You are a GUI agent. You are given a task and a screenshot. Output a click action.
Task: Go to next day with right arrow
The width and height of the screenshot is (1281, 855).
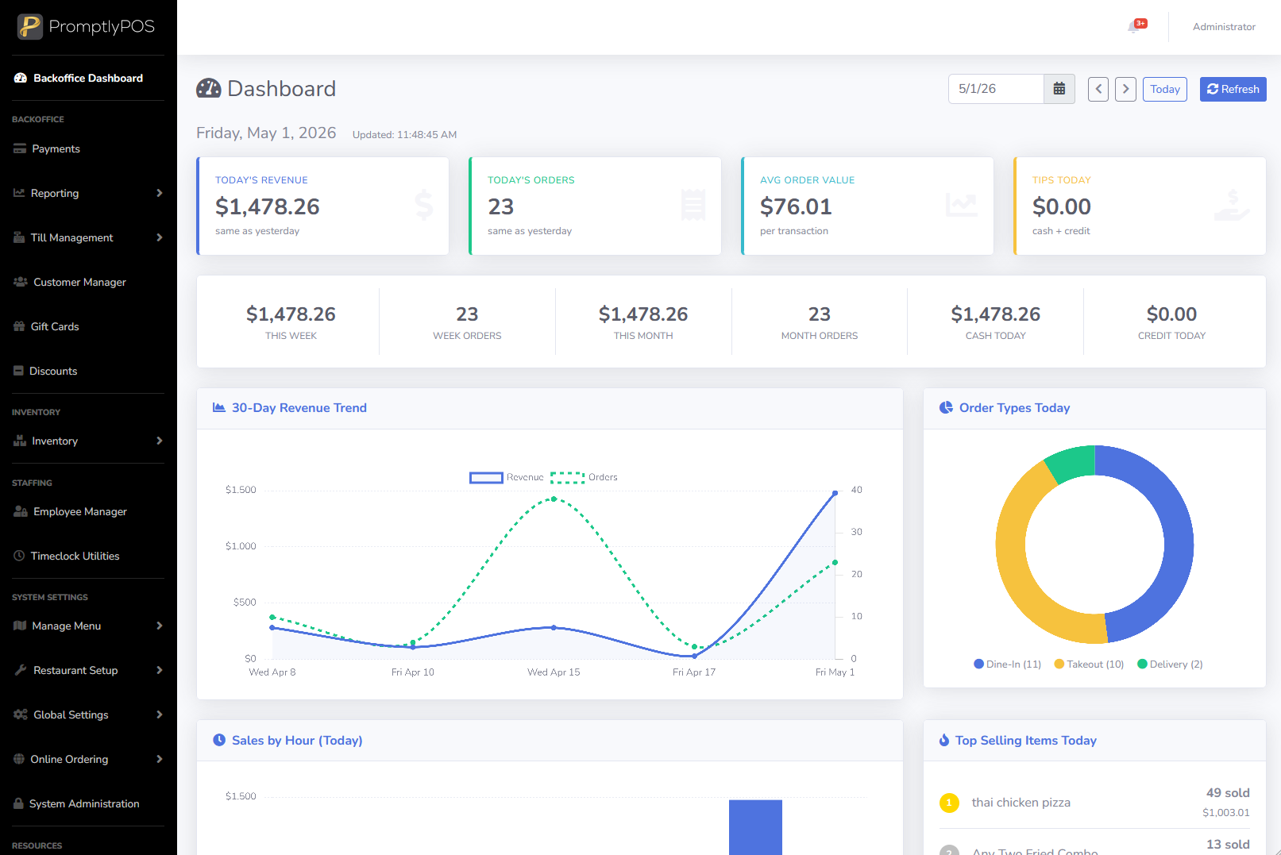coord(1125,89)
